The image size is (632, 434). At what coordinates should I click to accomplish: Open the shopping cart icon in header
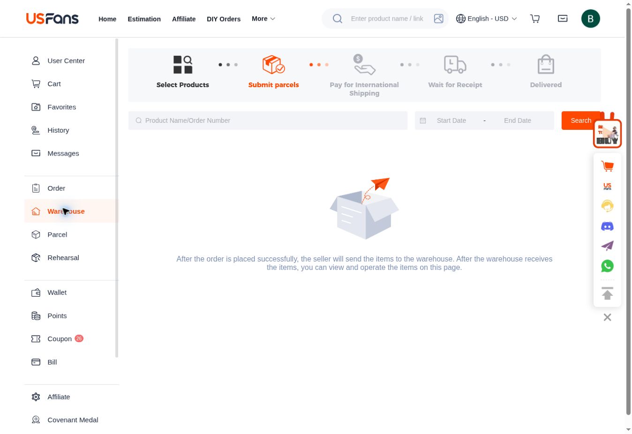tap(535, 19)
